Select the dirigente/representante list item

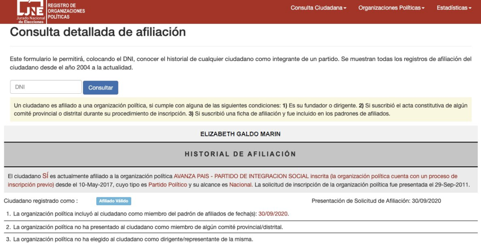tap(133, 240)
